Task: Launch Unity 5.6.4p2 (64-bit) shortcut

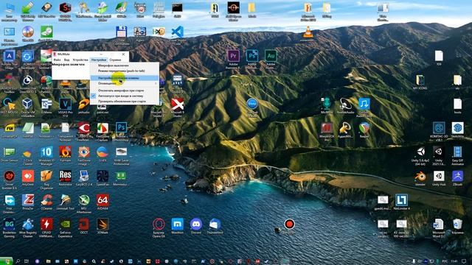Action: (420, 152)
